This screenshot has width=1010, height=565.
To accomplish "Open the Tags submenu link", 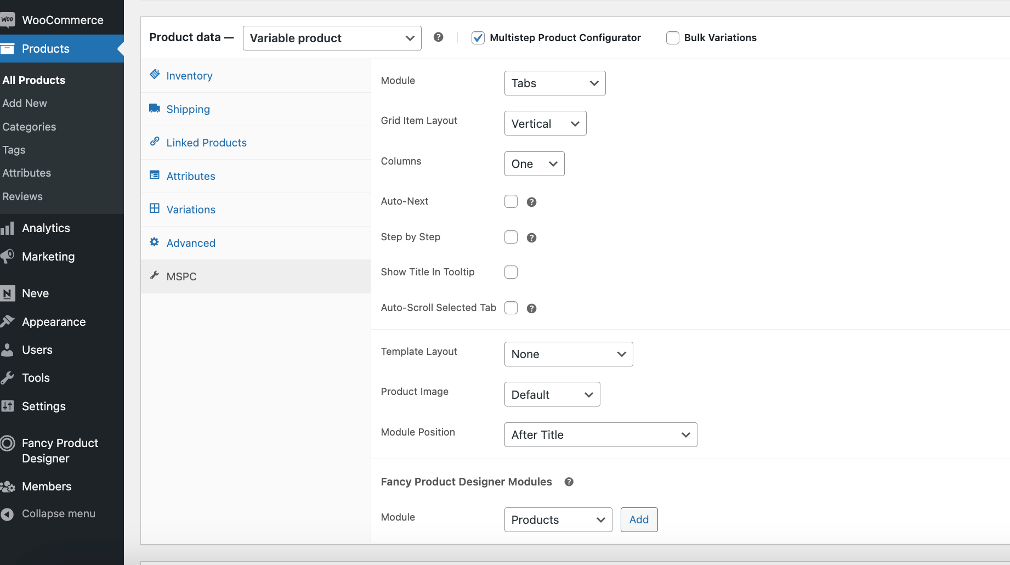I will [x=14, y=150].
